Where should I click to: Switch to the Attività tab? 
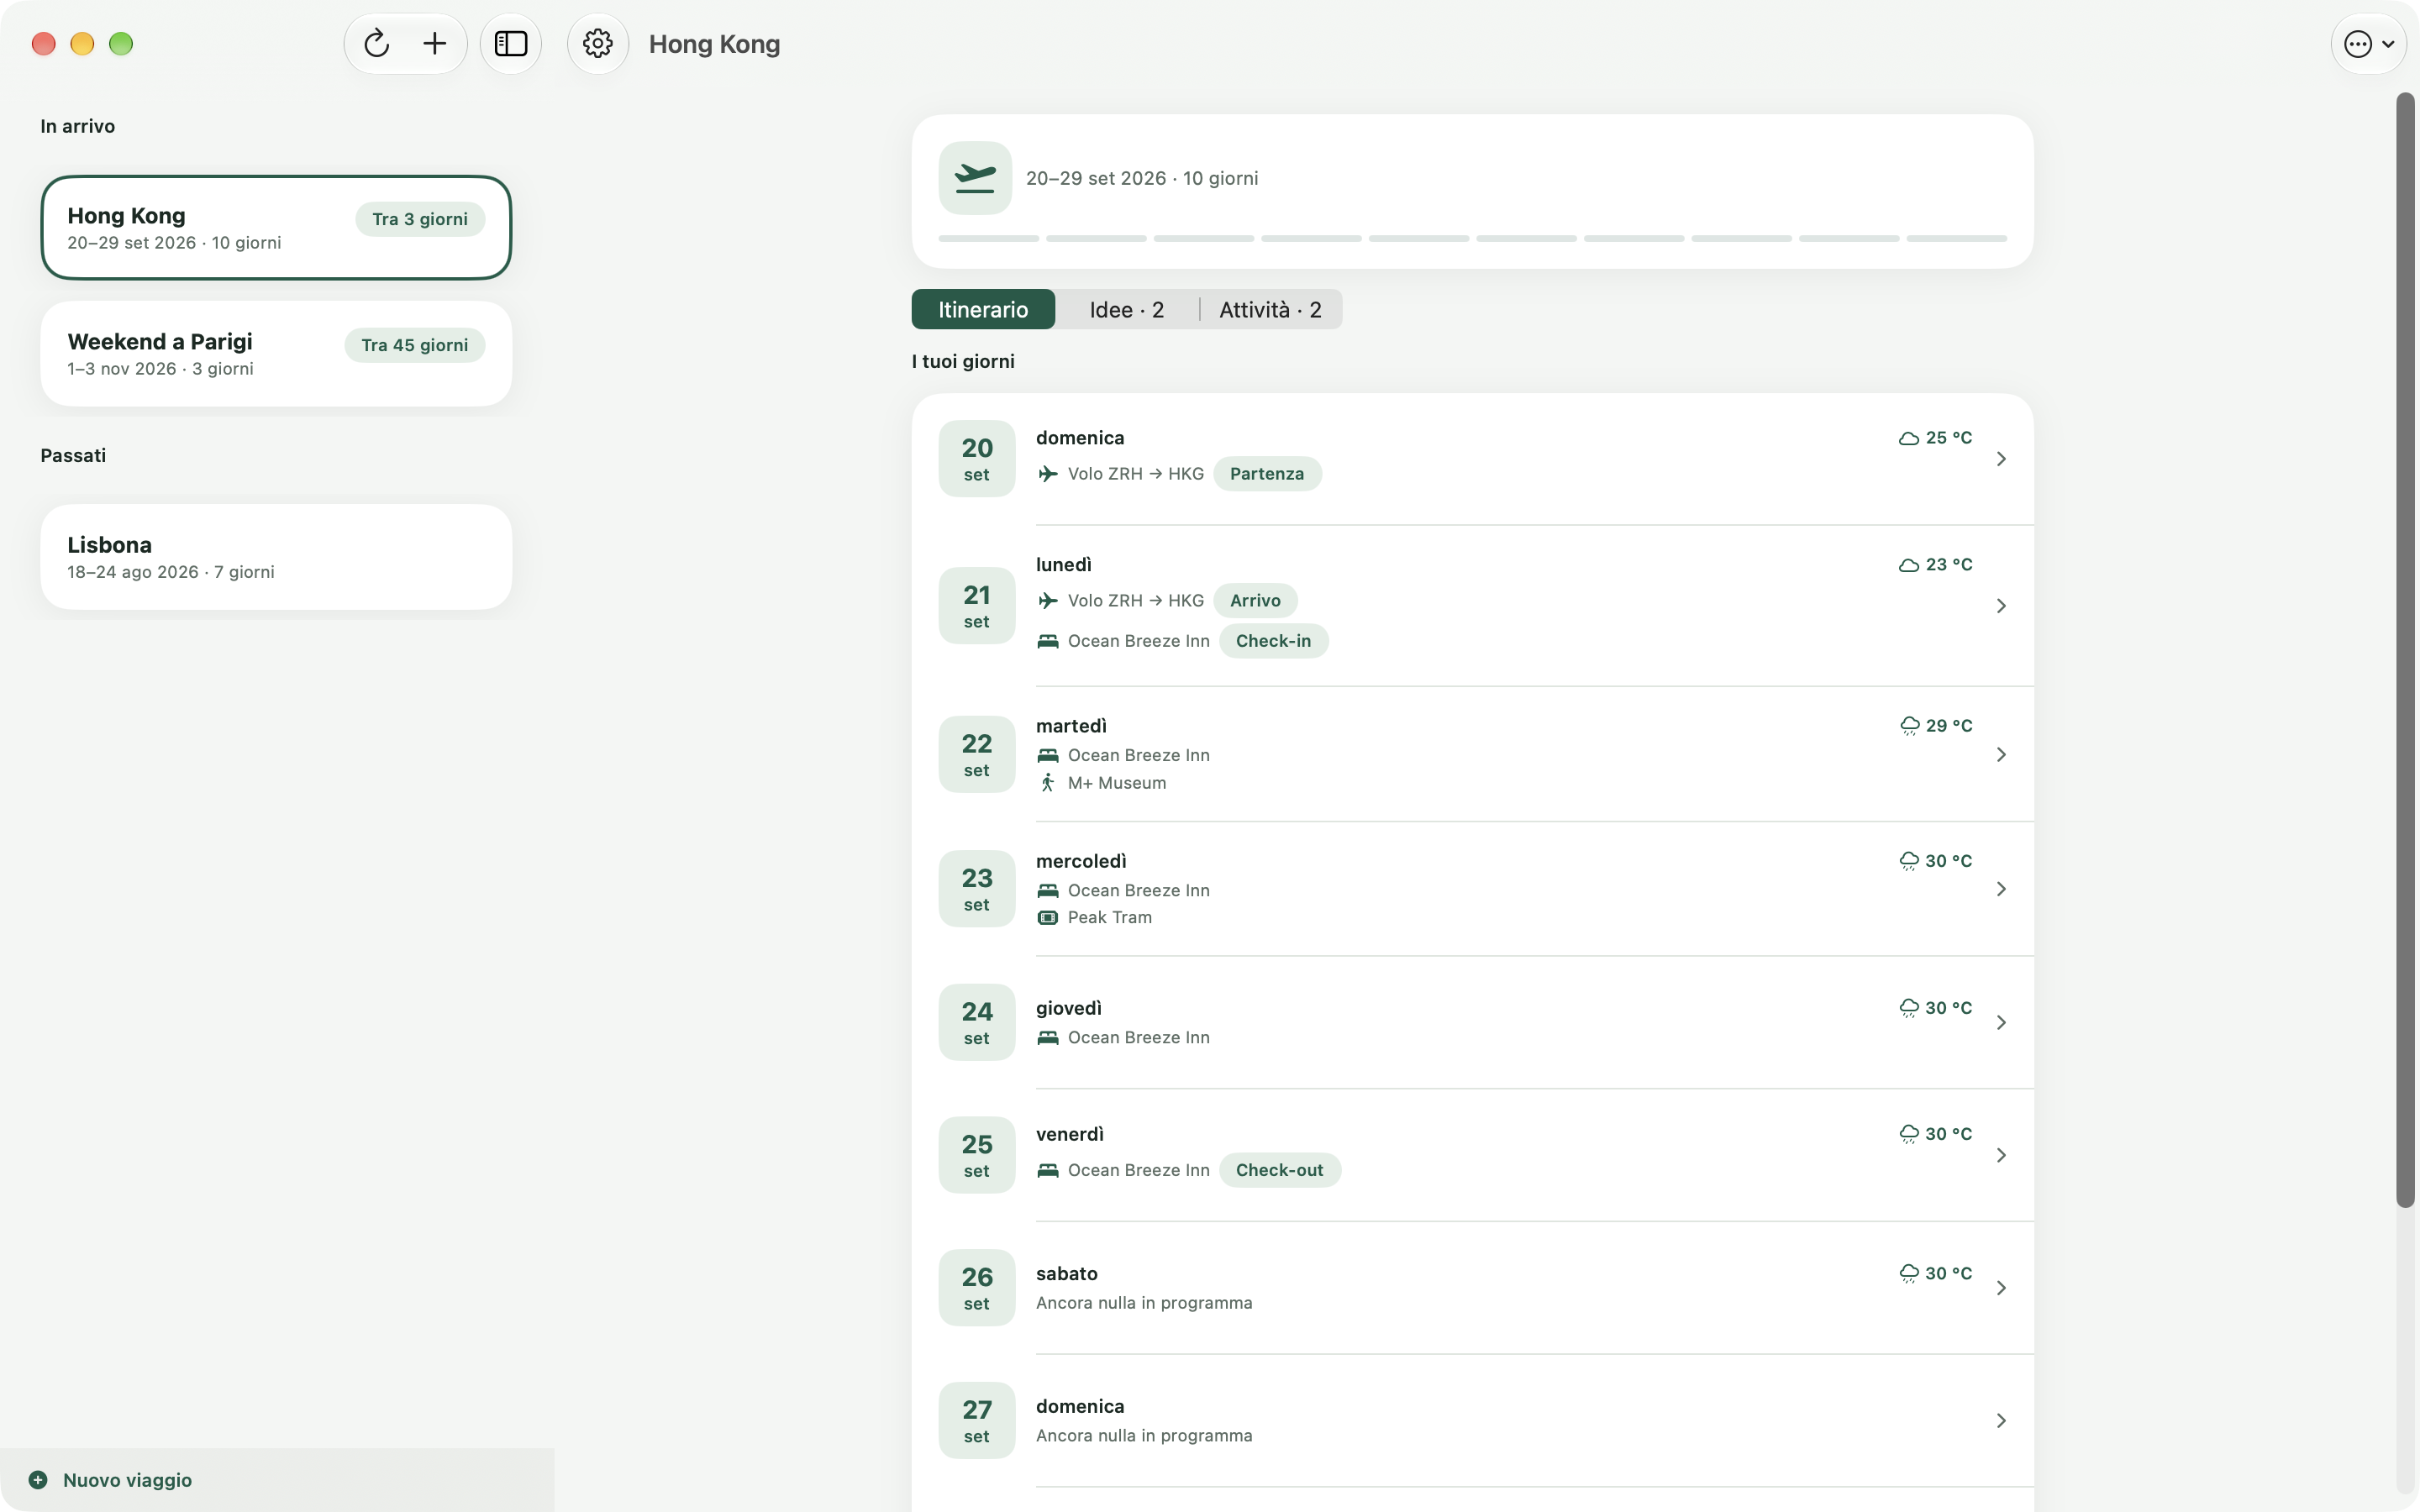pos(1270,310)
